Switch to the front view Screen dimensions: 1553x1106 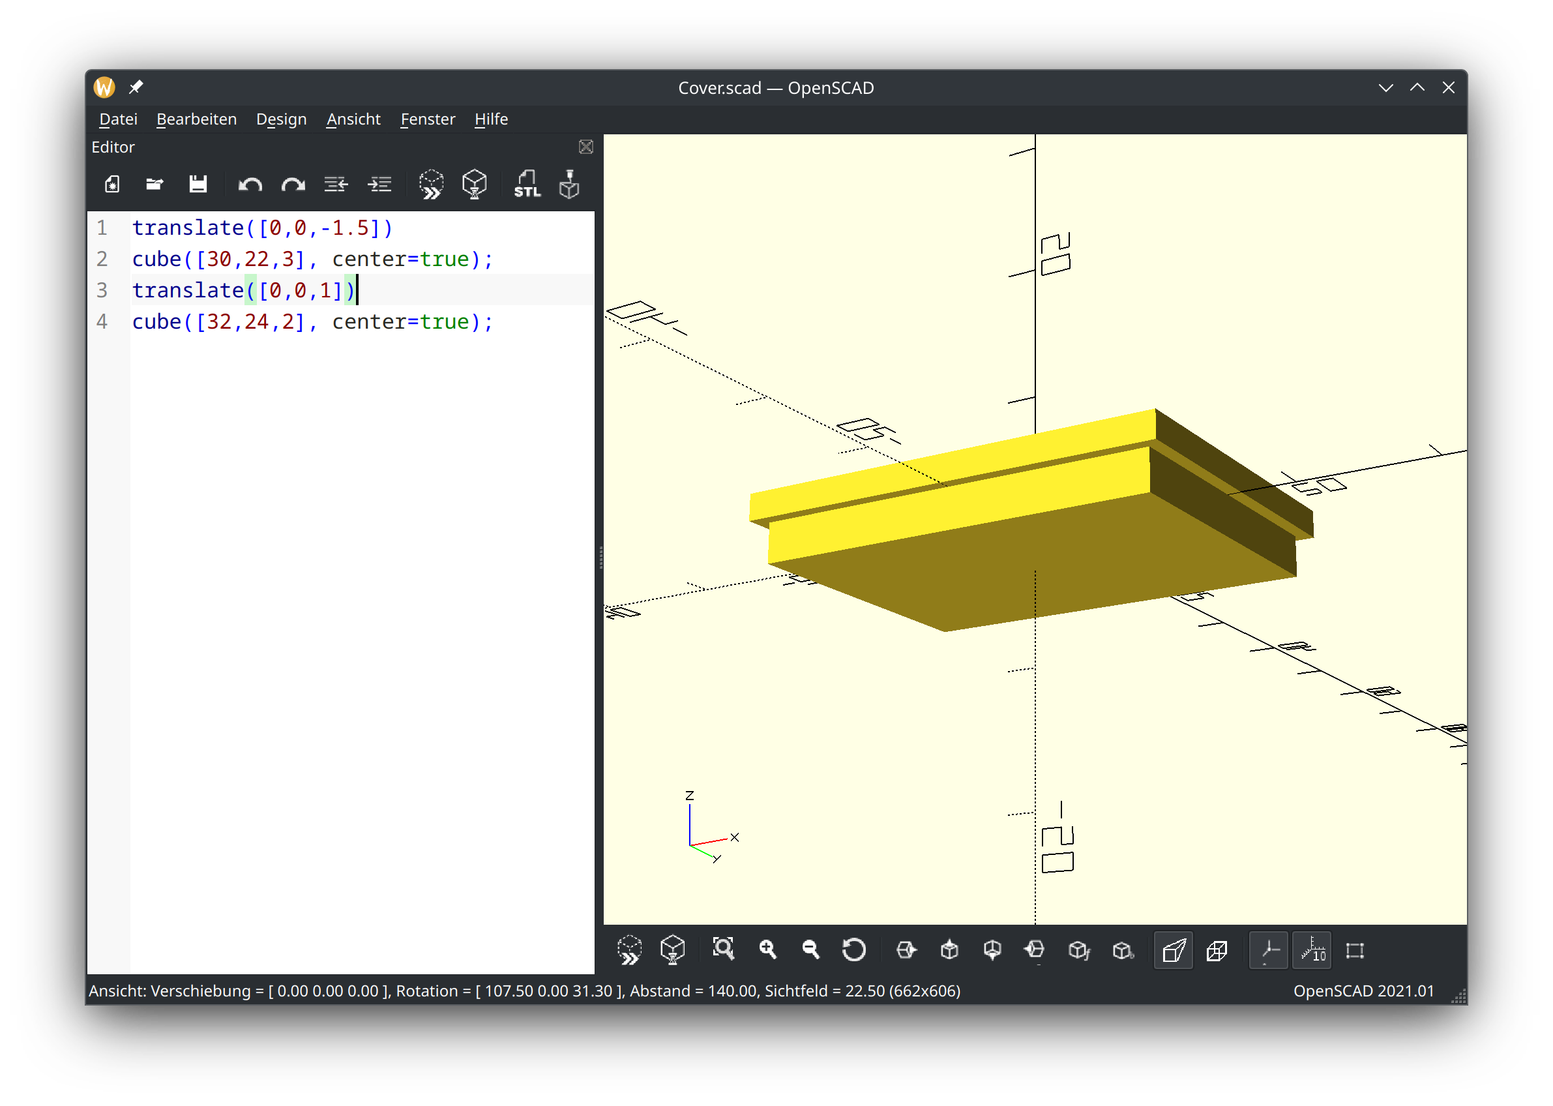pyautogui.click(x=1080, y=951)
